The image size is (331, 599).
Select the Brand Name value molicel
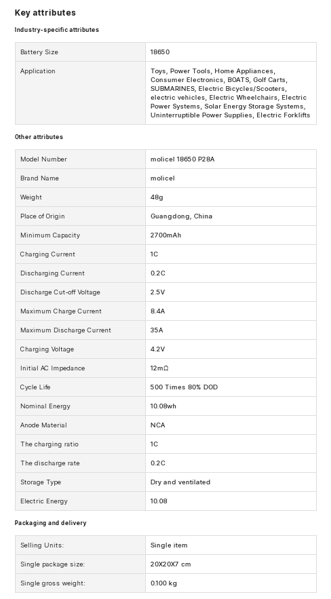tap(163, 178)
